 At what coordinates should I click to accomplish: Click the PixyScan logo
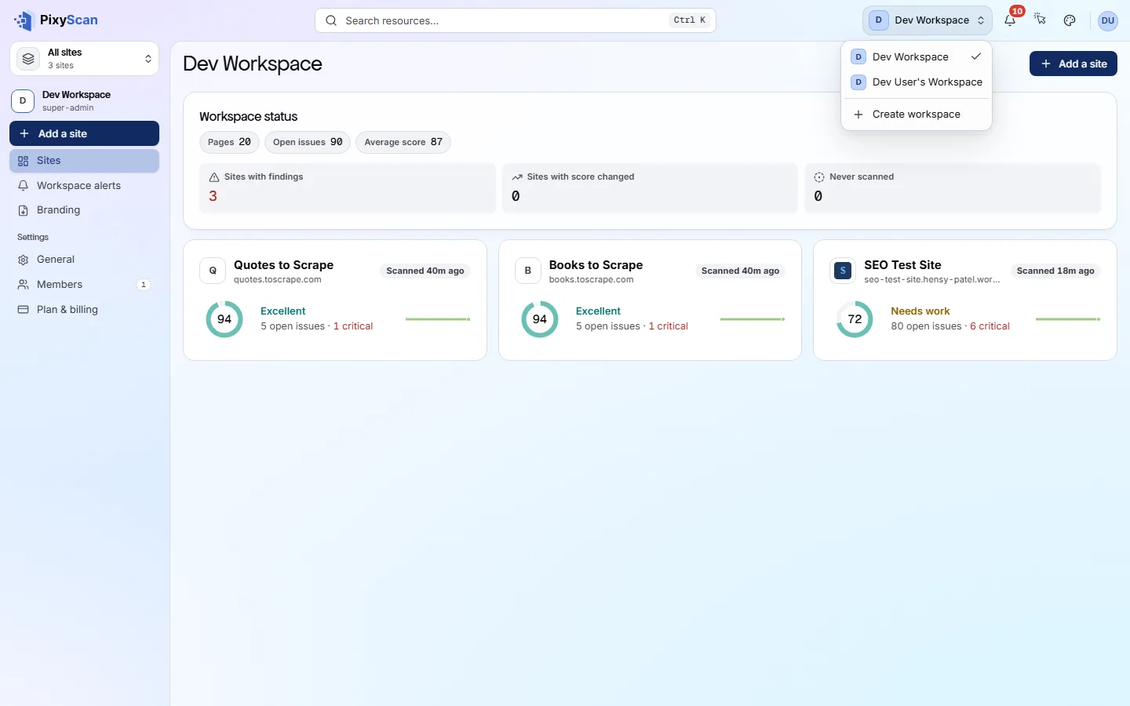pyautogui.click(x=56, y=20)
